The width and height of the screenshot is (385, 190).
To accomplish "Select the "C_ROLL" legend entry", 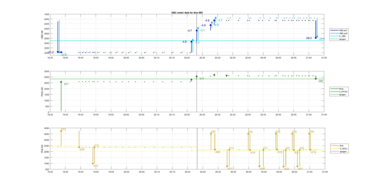I will coord(339,149).
